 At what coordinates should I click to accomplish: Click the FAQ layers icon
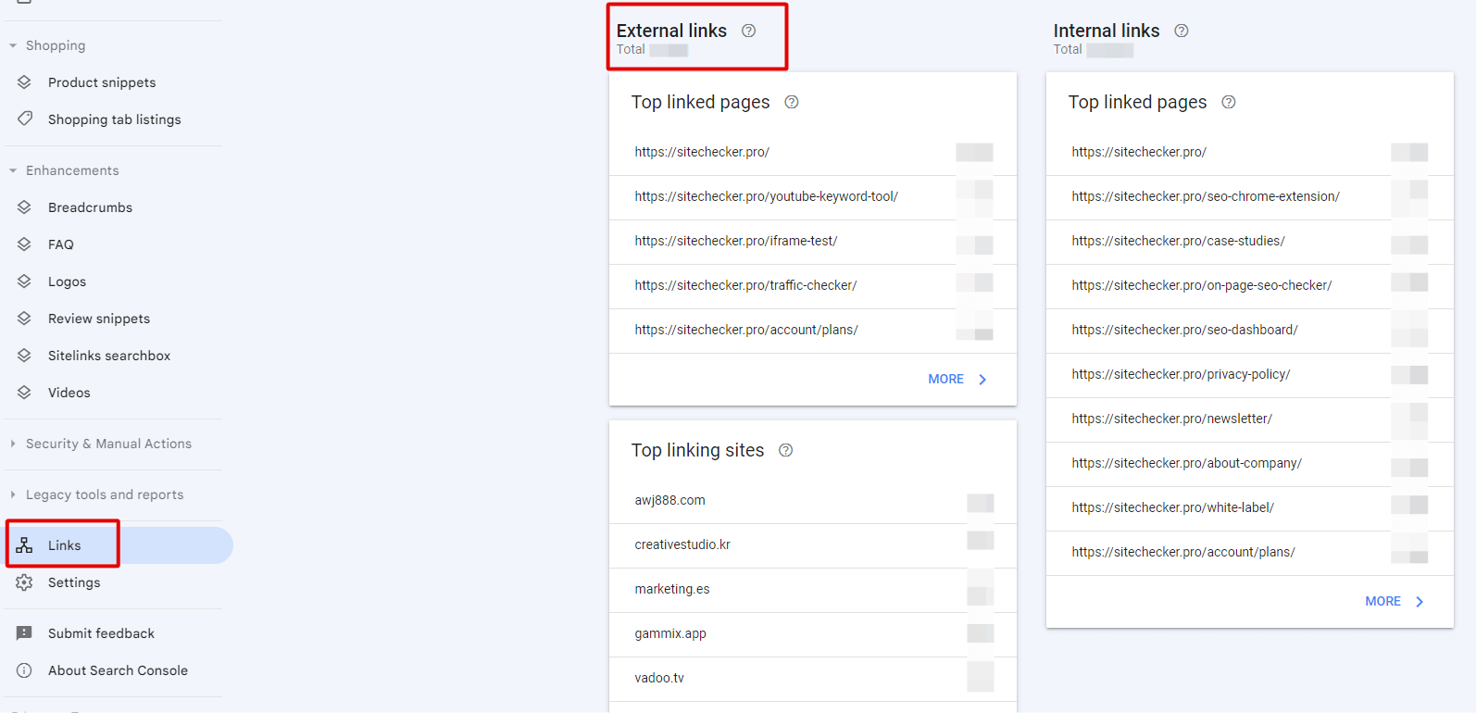coord(25,244)
